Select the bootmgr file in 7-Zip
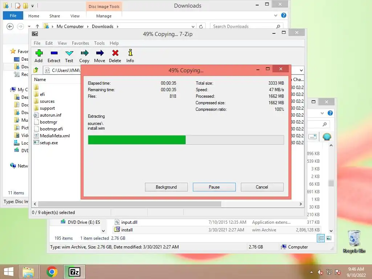Viewport: 372px width, 279px height. [48, 122]
